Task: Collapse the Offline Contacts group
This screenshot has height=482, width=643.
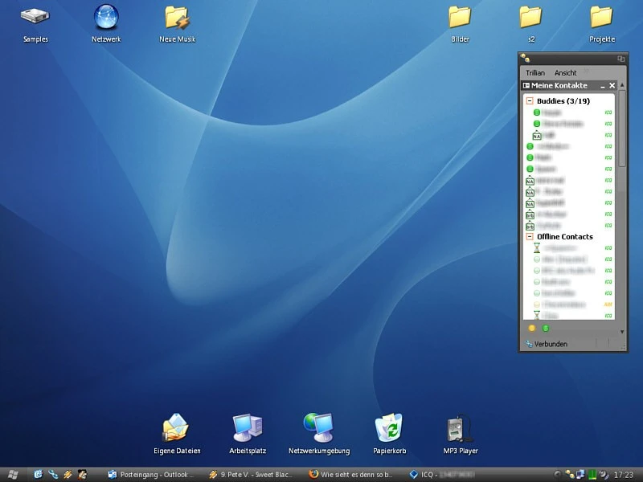Action: 530,237
